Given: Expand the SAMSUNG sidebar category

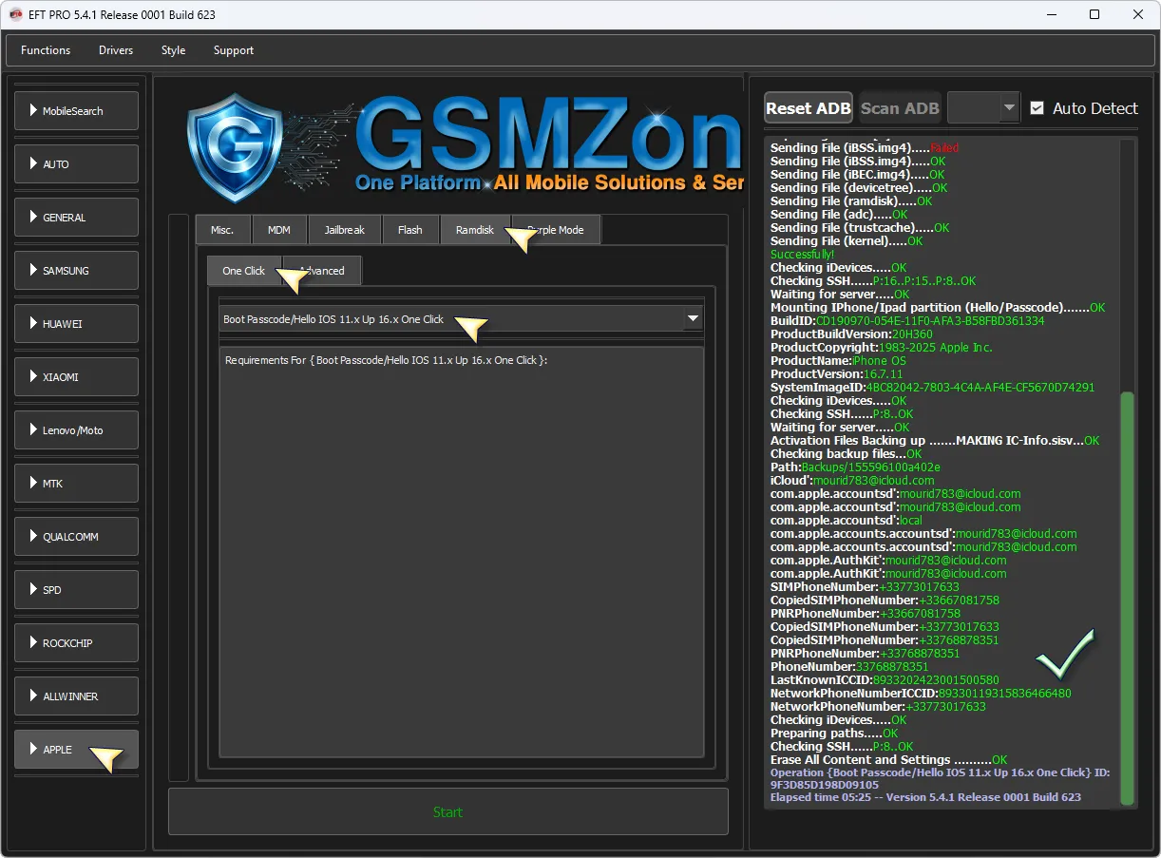Looking at the screenshot, I should point(76,271).
